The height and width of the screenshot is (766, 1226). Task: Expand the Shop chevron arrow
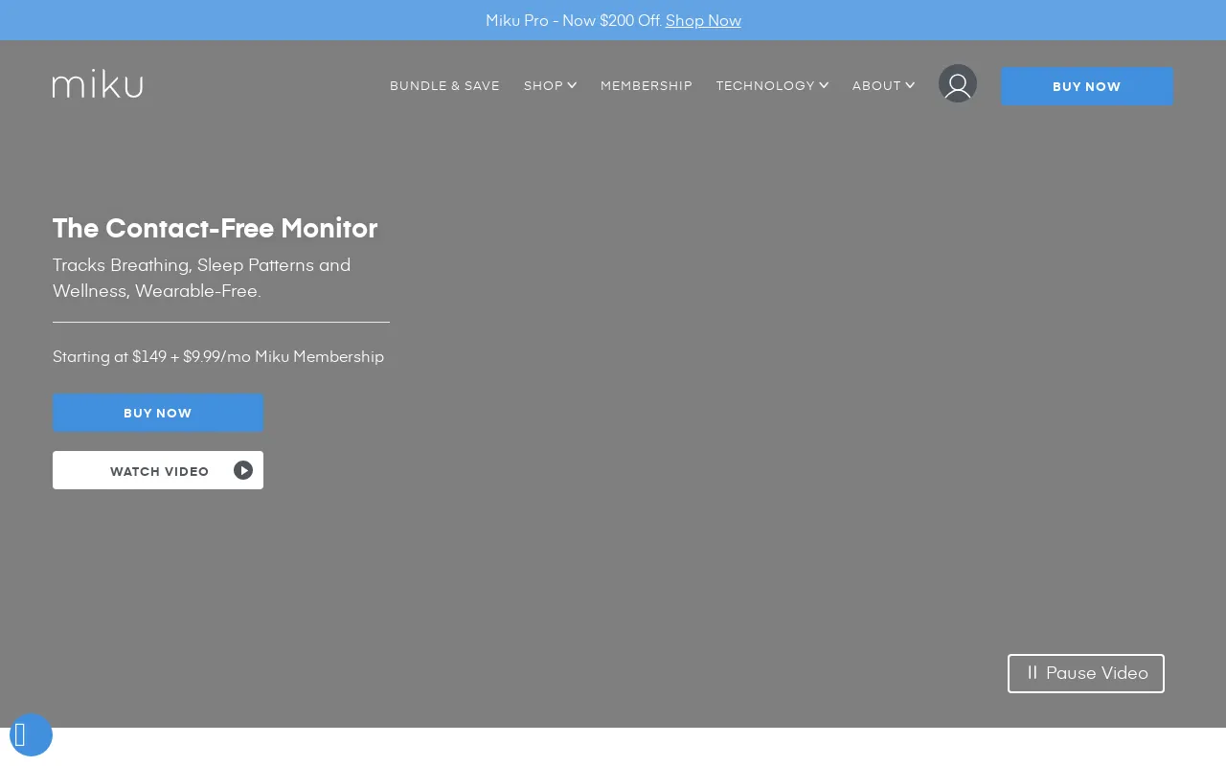pos(572,85)
